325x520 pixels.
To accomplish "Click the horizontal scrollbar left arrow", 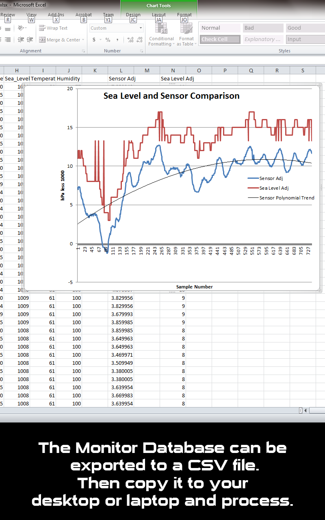I will tap(305, 410).
